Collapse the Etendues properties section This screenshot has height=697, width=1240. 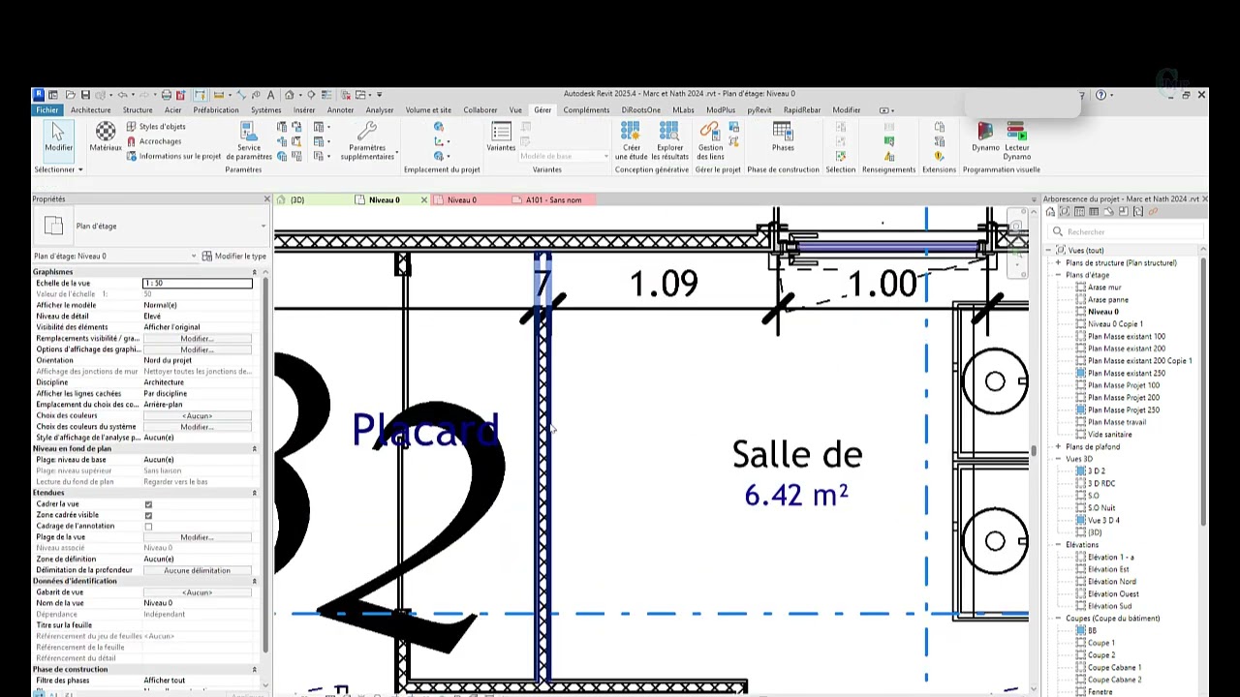254,493
